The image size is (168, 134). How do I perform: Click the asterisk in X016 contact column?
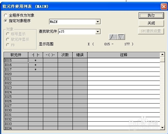pos(36,65)
